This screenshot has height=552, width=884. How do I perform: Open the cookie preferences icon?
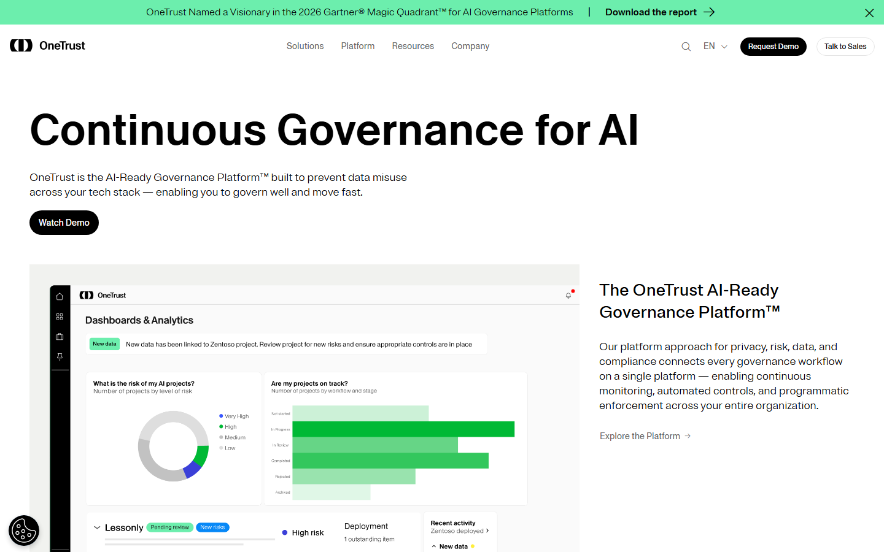(24, 531)
